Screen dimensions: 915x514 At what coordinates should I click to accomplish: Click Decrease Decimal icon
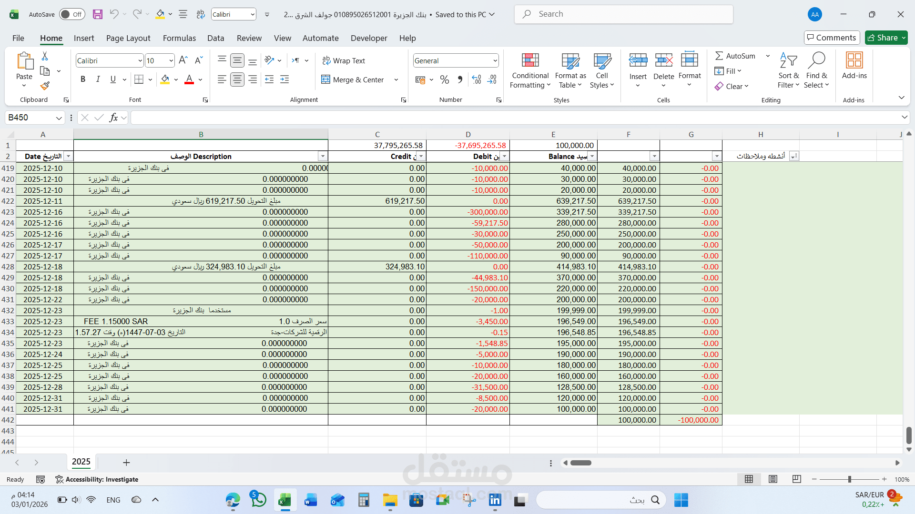coord(492,79)
